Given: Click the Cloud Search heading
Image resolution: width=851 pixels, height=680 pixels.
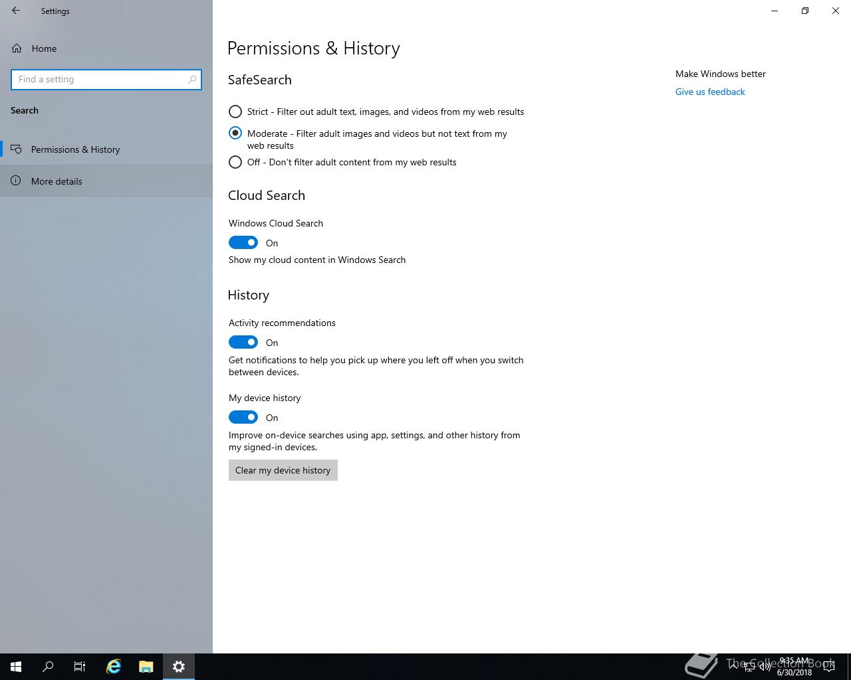Looking at the screenshot, I should point(267,195).
